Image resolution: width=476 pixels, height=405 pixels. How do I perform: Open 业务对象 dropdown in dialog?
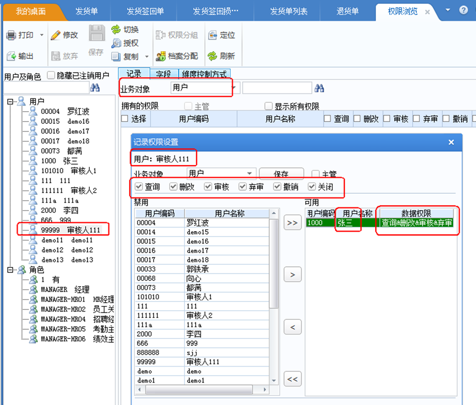249,173
